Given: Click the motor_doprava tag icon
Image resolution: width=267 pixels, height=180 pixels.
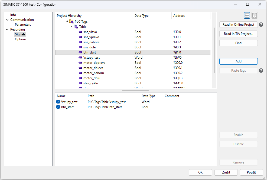Looking at the screenshot, I should pyautogui.click(x=80, y=62).
